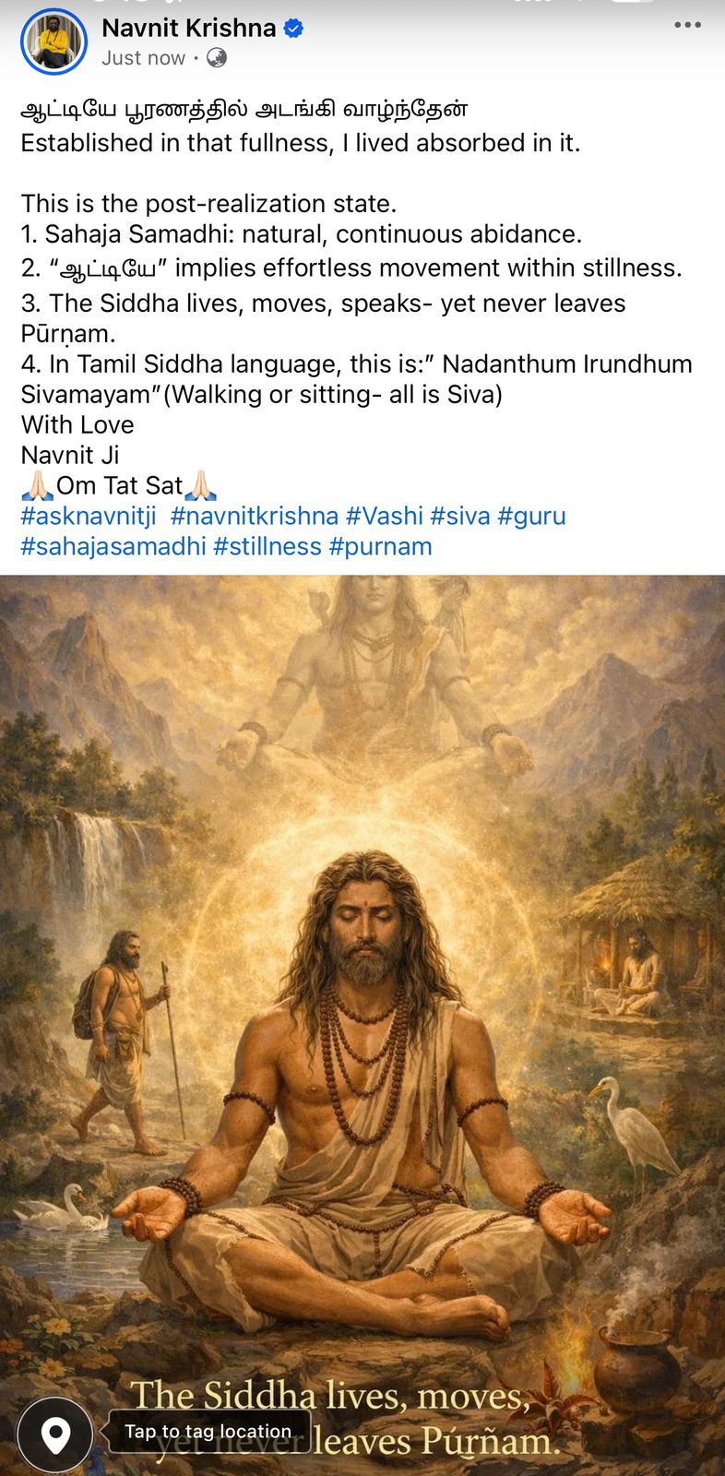
Task: Tap the #stillness hashtag
Action: (267, 546)
